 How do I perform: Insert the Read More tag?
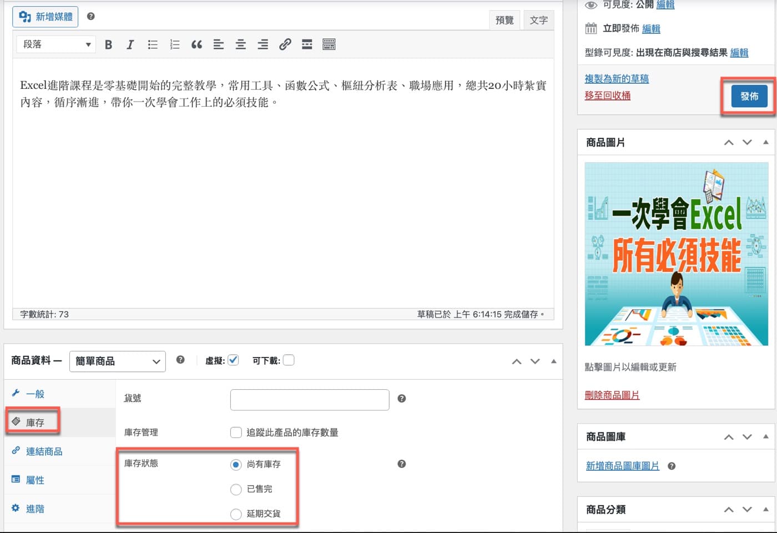click(307, 44)
